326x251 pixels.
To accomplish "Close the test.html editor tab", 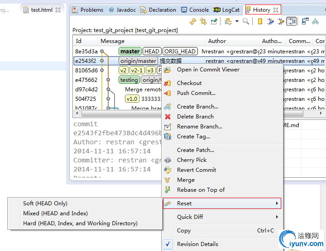I will click(x=58, y=10).
